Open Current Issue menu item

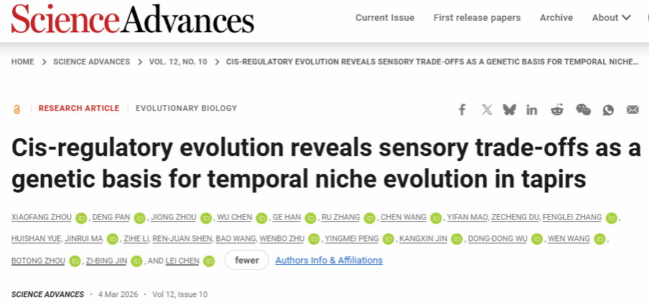point(386,17)
